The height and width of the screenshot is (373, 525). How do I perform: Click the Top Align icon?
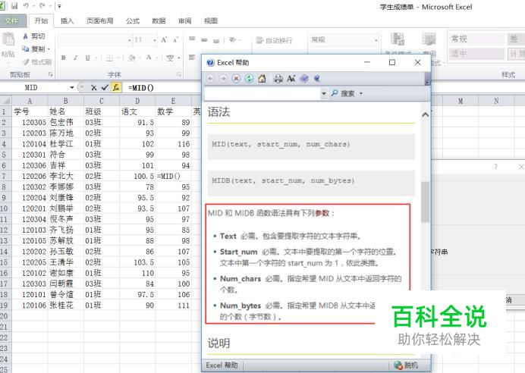[192, 39]
